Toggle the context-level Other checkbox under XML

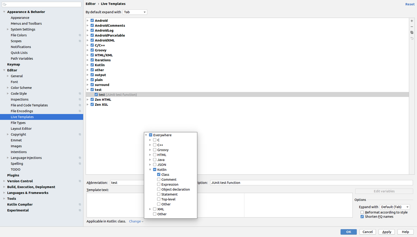point(155,214)
